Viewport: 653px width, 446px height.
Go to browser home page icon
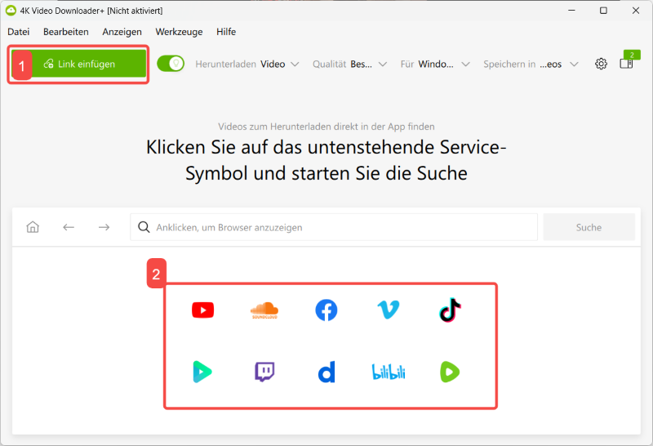tap(33, 227)
